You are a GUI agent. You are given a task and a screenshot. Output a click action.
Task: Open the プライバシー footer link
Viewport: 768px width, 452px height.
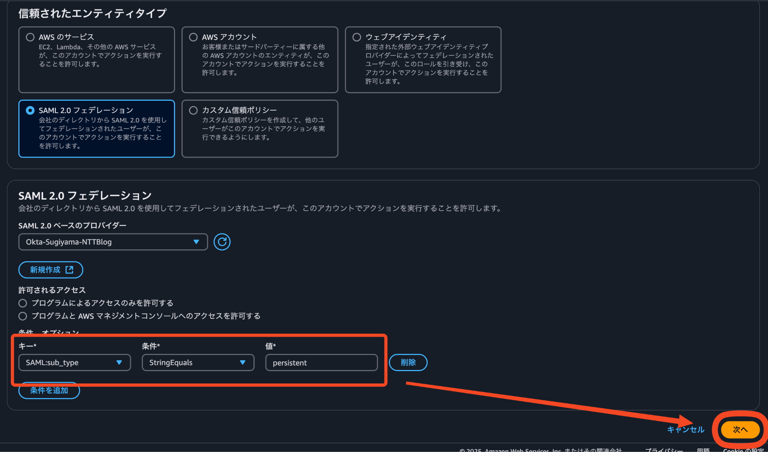click(x=664, y=450)
